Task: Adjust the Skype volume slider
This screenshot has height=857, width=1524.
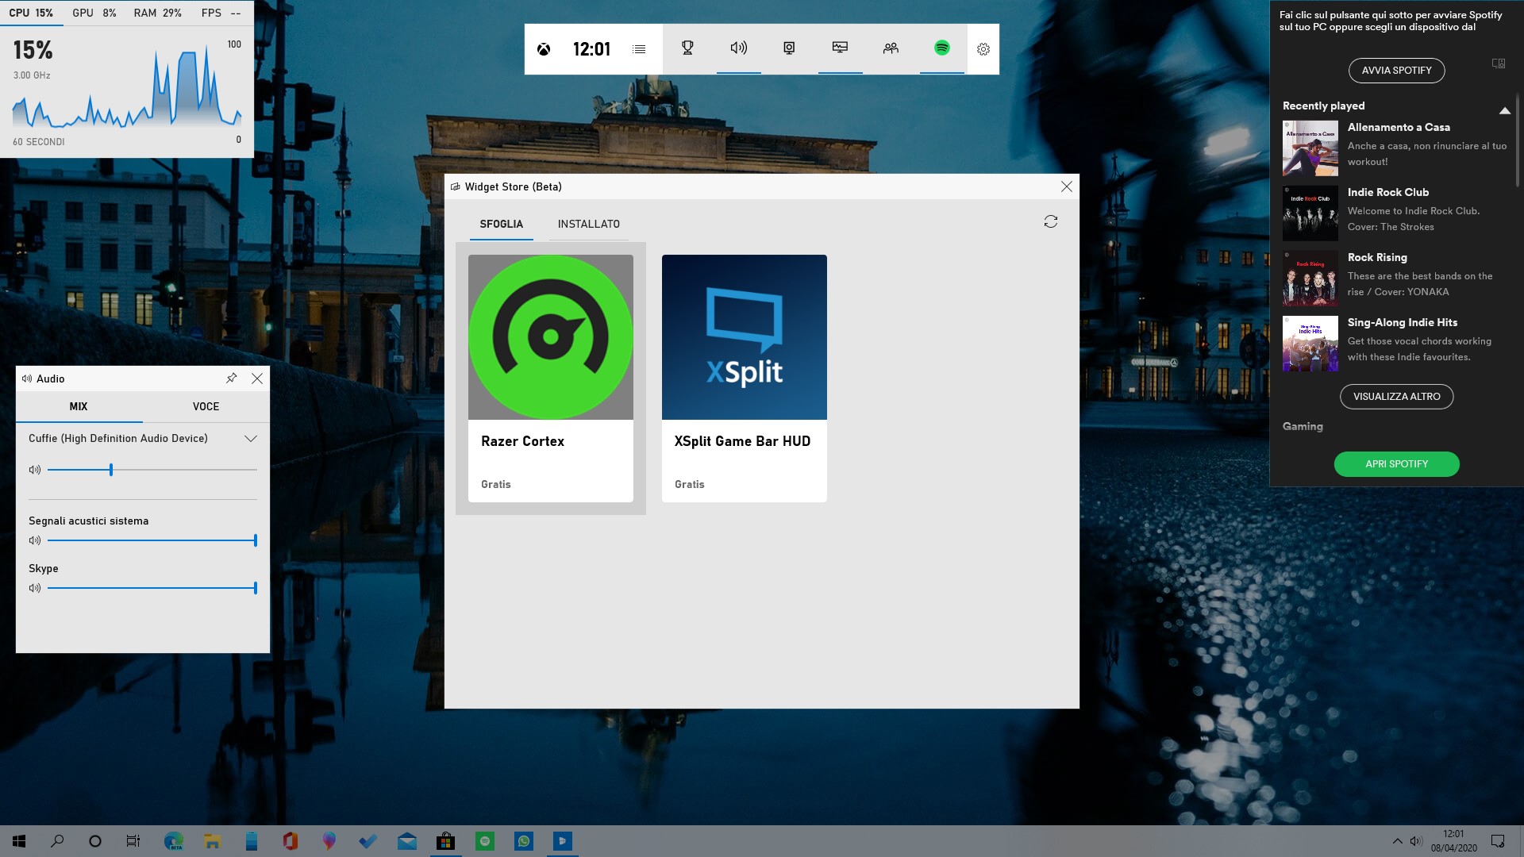Action: [152, 588]
